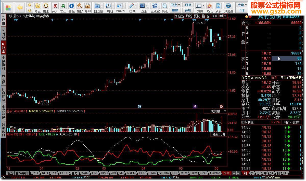Switch to the KDJ indicator tab
The height and width of the screenshot is (181, 306).
(x=45, y=173)
